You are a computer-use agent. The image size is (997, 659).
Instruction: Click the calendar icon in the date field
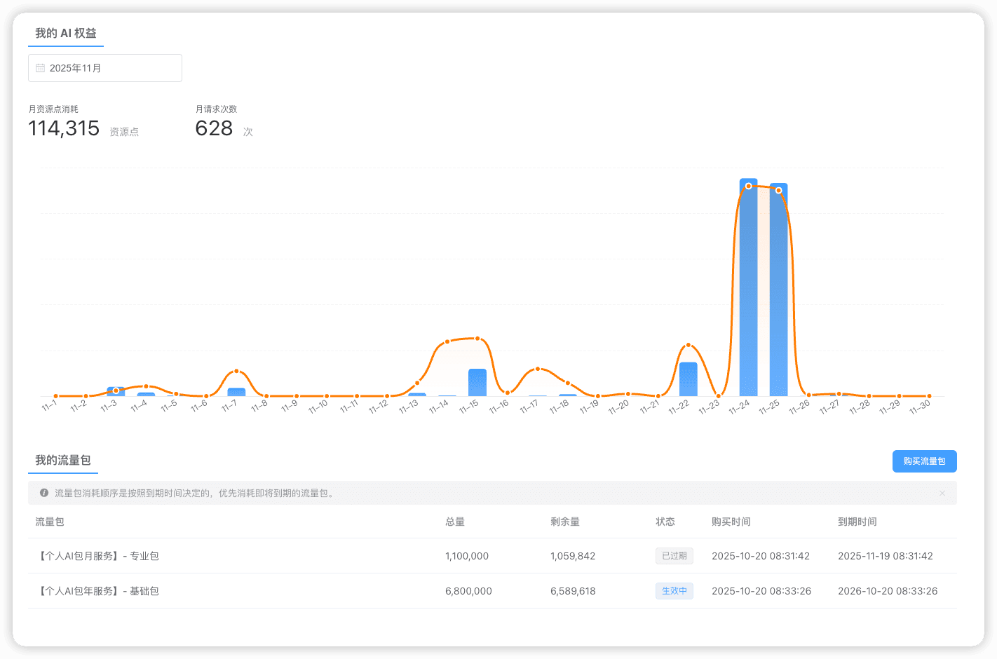(41, 68)
